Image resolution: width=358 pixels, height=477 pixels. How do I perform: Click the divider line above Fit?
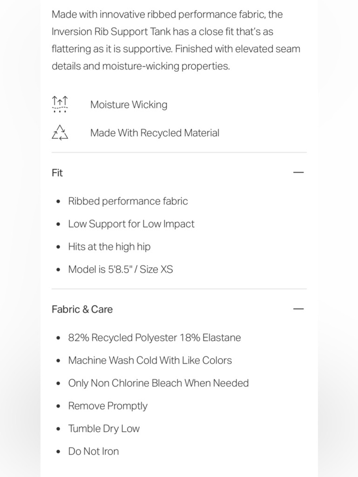(x=179, y=152)
